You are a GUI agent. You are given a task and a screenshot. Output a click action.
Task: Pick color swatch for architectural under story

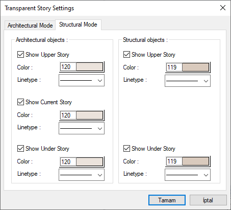click(x=89, y=161)
